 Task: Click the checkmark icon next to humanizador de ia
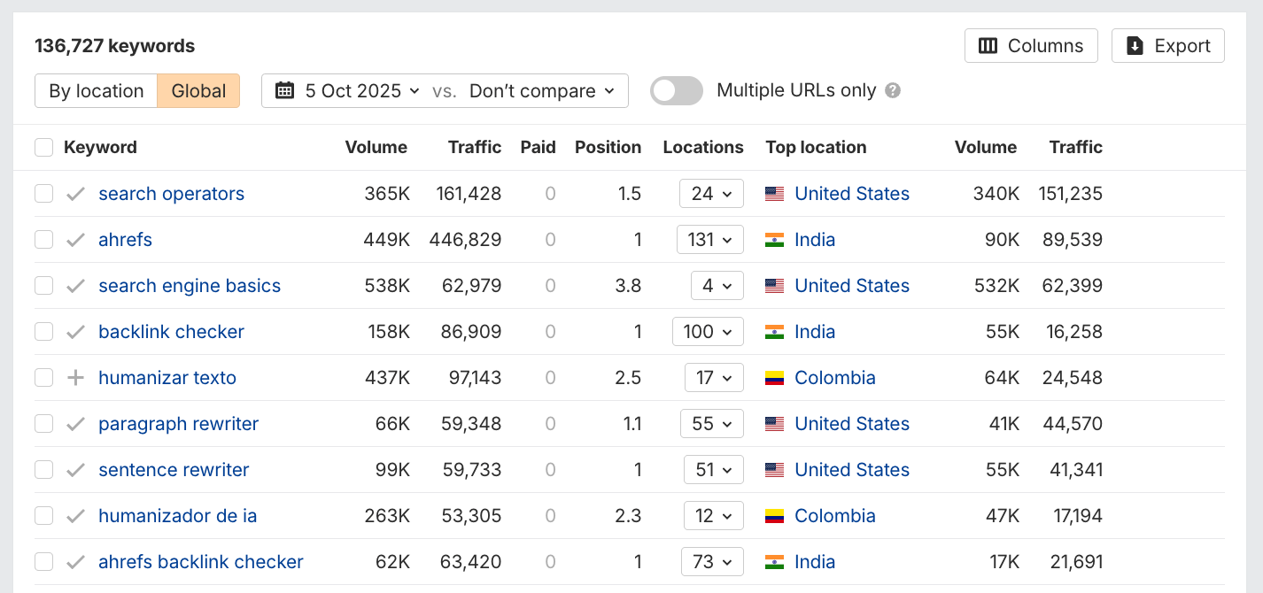(x=76, y=516)
